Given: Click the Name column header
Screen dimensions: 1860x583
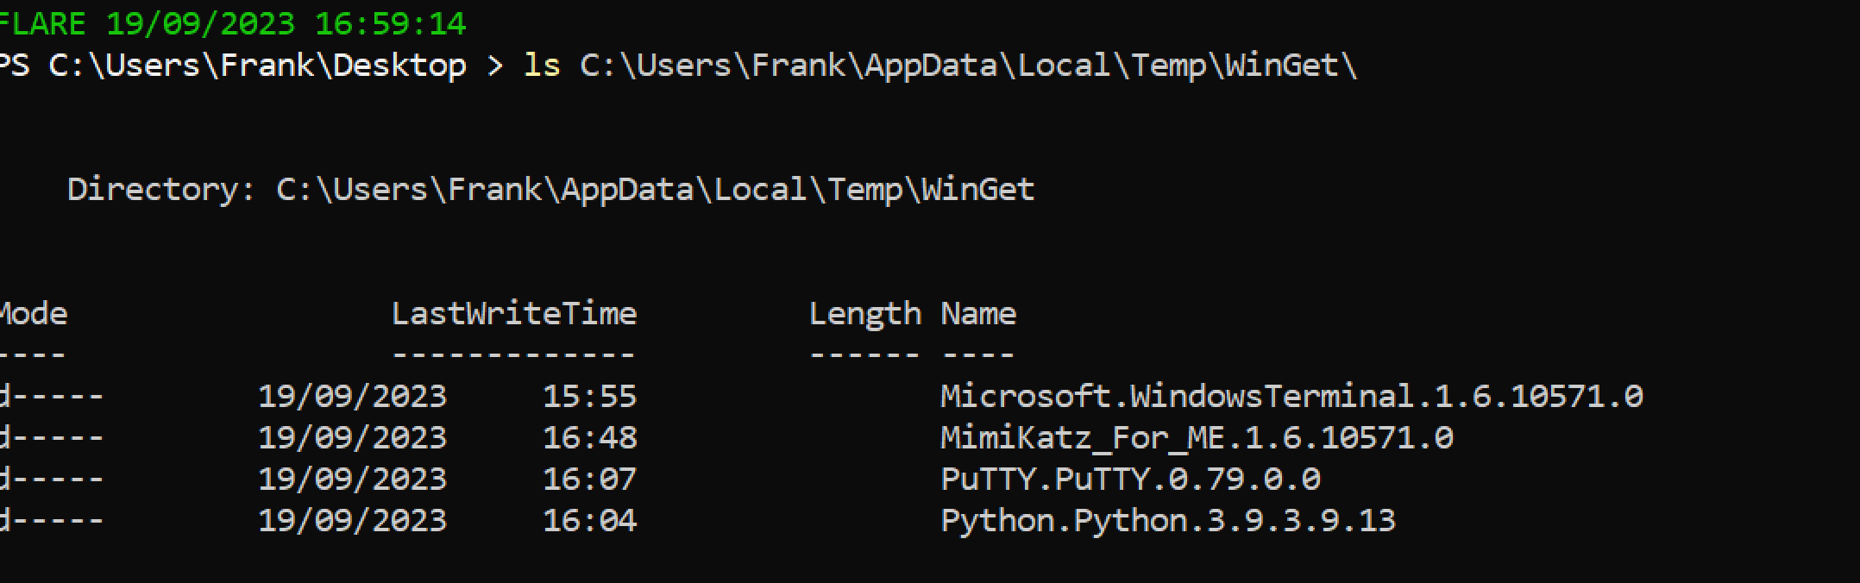Looking at the screenshot, I should pyautogui.click(x=977, y=313).
